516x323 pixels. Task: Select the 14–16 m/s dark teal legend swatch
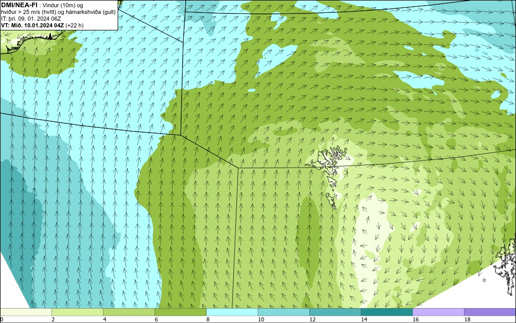click(386, 312)
